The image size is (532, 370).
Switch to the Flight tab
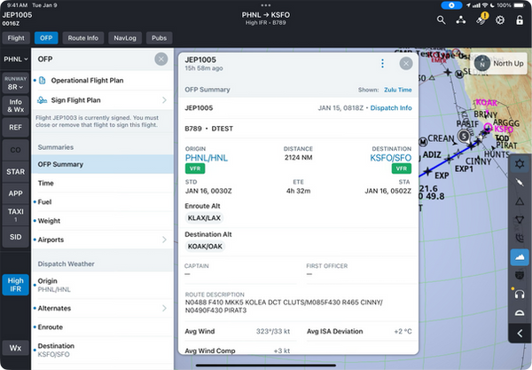tap(16, 38)
